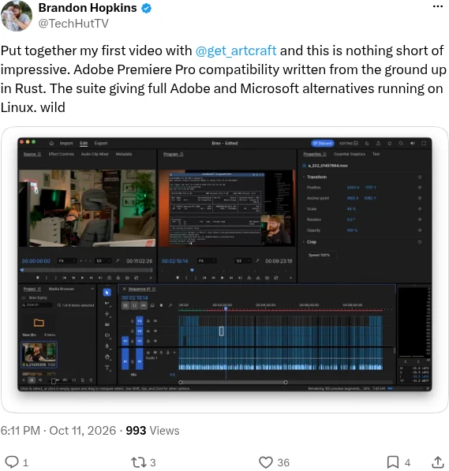Viewport: 449px width, 471px height.
Task: Click the Program monitor playhead marker
Action: click(192, 270)
